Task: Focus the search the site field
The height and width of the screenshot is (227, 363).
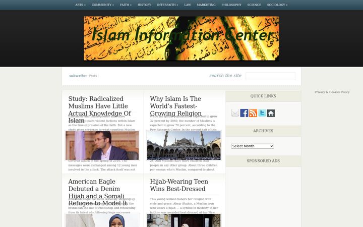Action: point(270,76)
